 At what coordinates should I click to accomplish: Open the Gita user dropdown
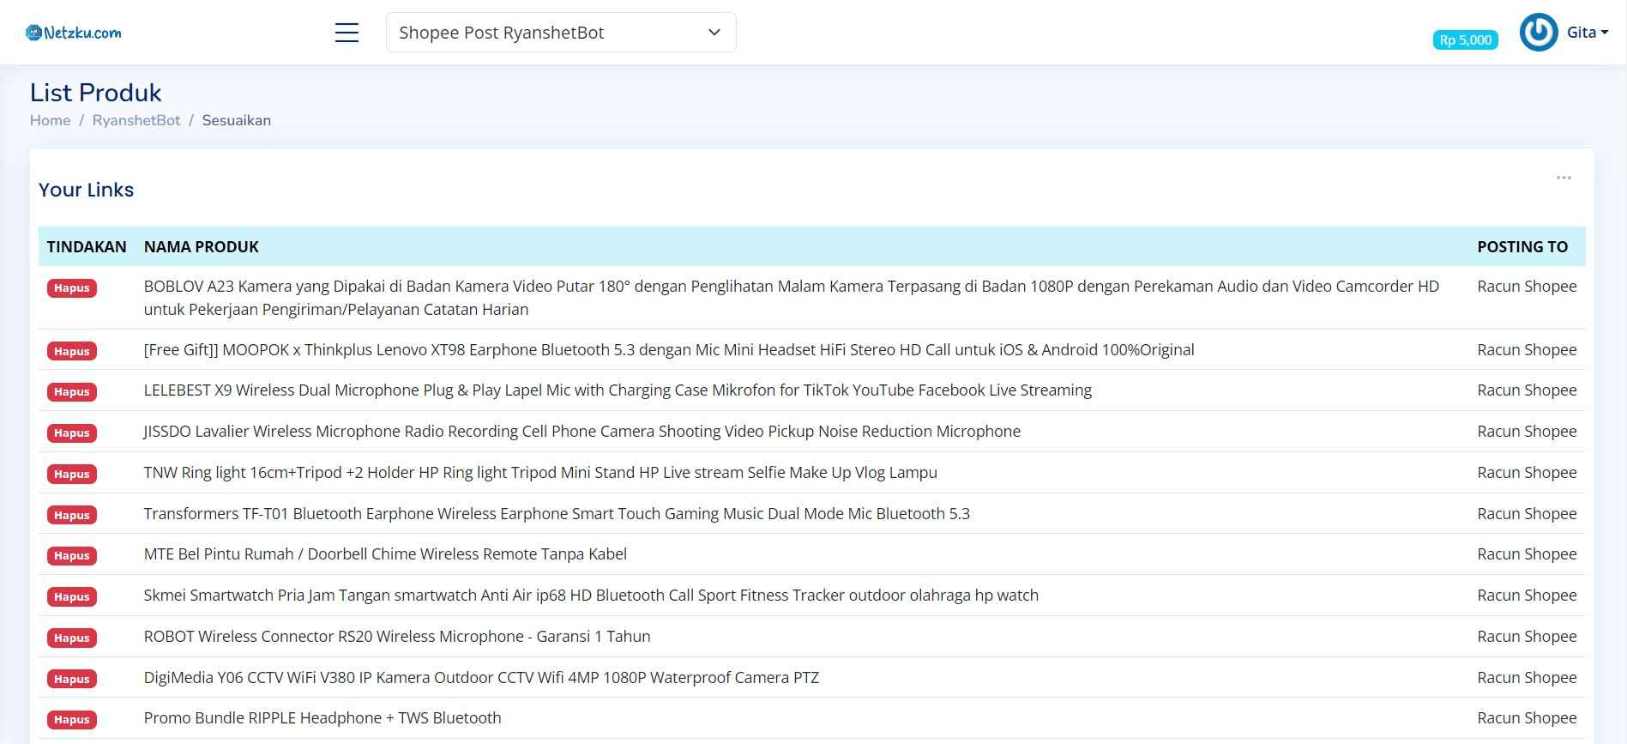(x=1587, y=33)
